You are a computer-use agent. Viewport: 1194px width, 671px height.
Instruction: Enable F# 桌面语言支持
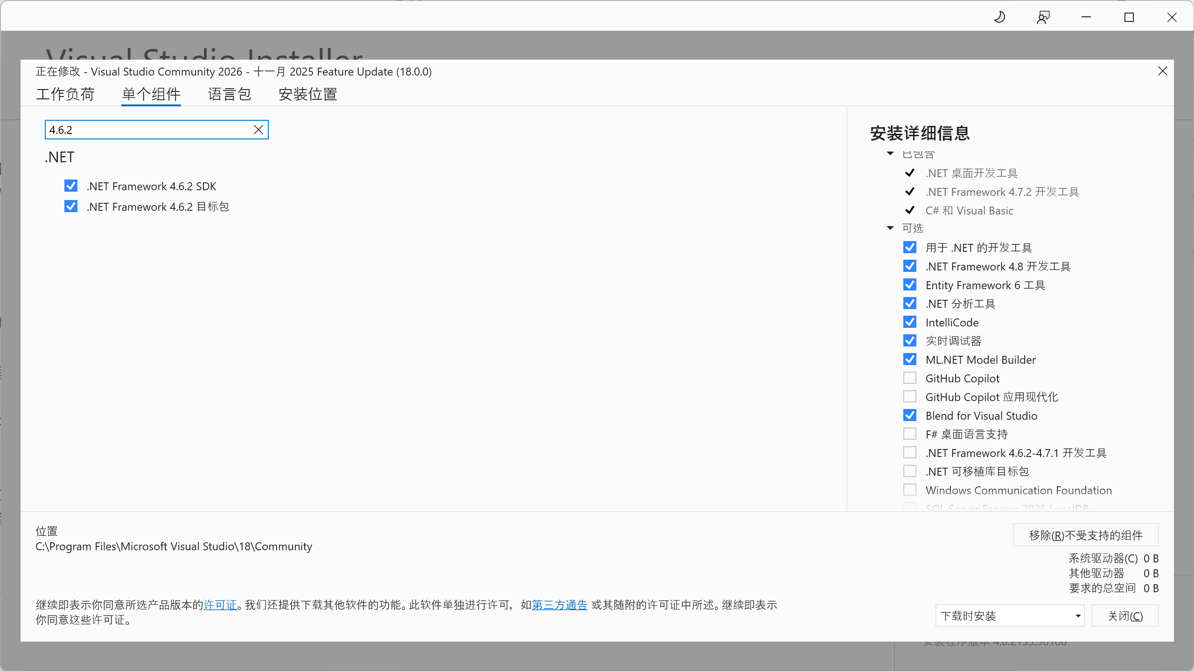point(909,434)
